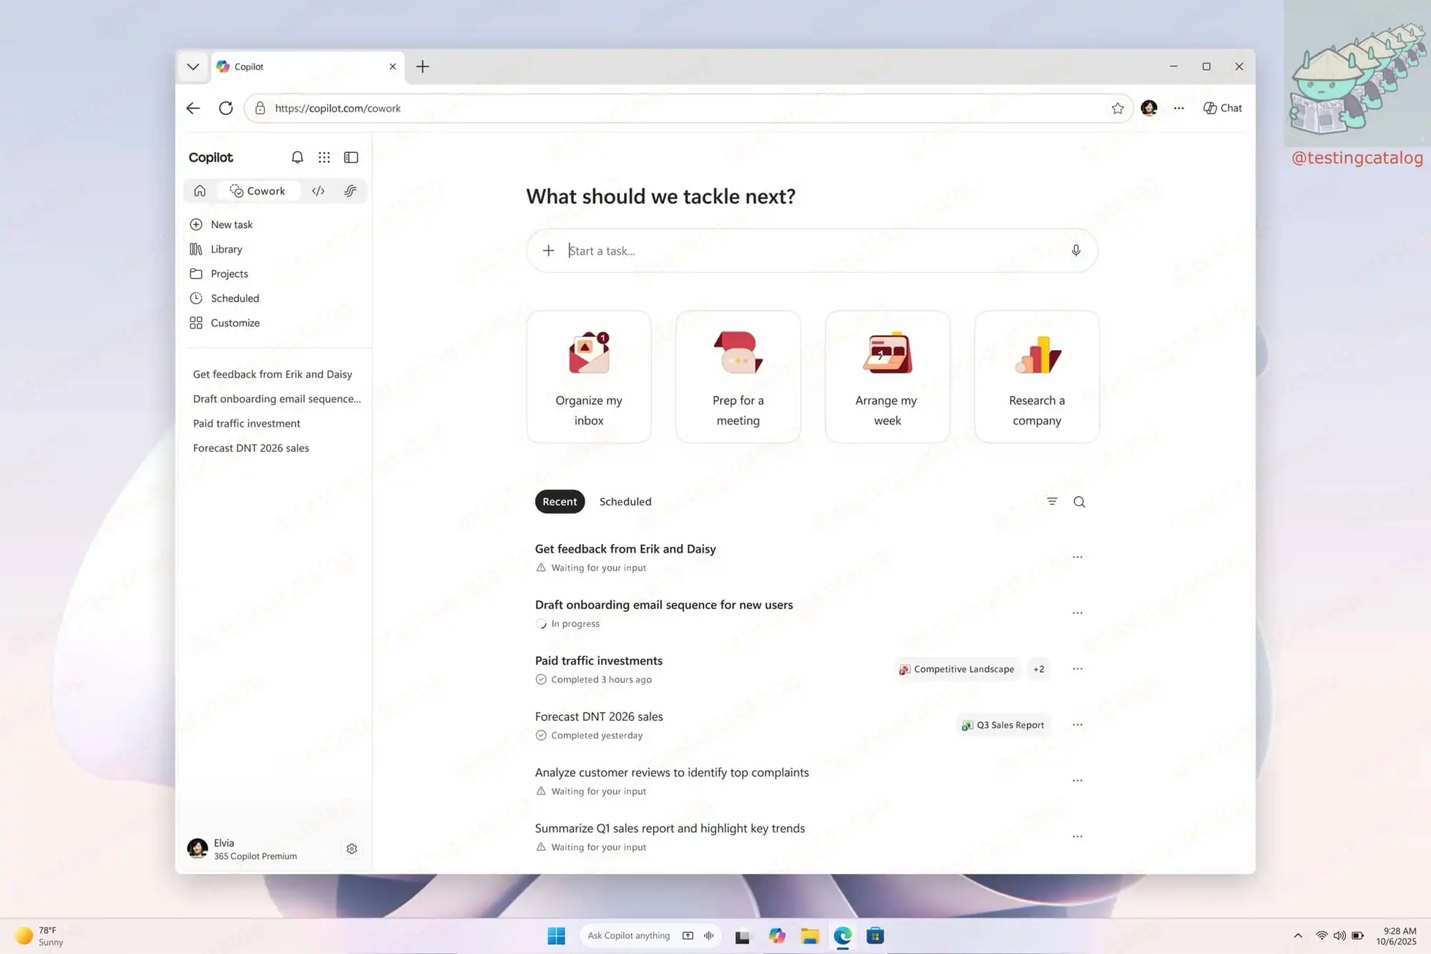This screenshot has width=1431, height=954.
Task: Open the last mode tab icon beside code
Action: [350, 191]
